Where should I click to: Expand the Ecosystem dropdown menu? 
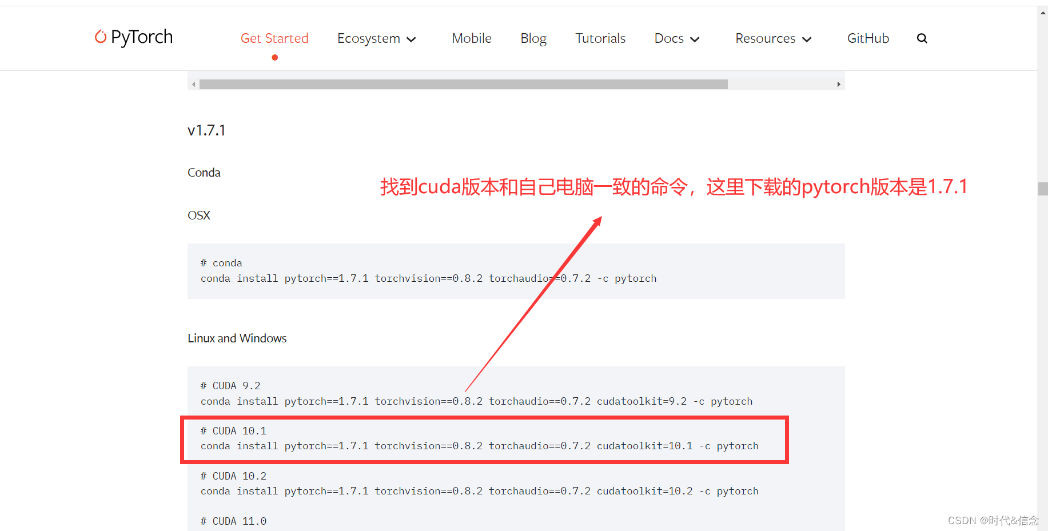click(377, 38)
